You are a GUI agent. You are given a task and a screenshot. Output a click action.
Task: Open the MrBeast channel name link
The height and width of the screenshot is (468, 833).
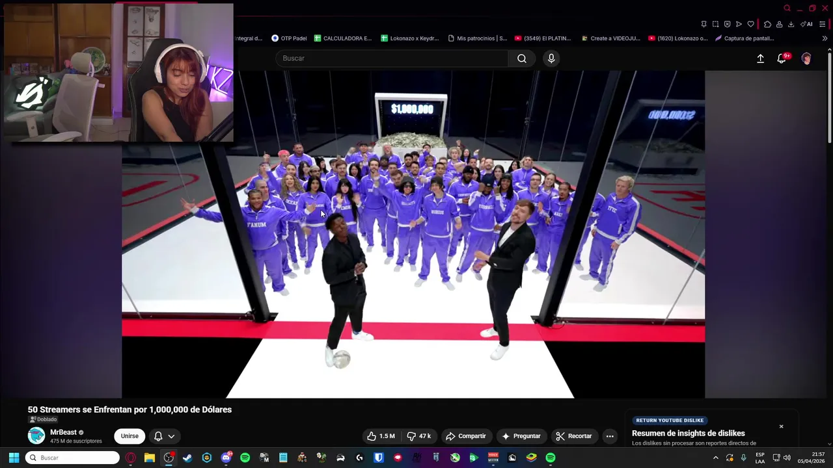pos(63,432)
